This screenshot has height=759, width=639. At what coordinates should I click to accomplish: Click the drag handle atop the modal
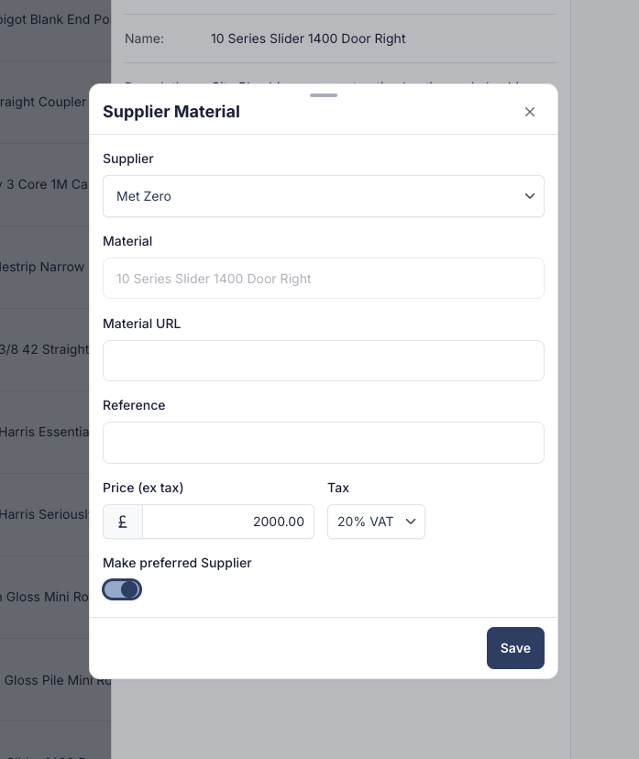324,95
